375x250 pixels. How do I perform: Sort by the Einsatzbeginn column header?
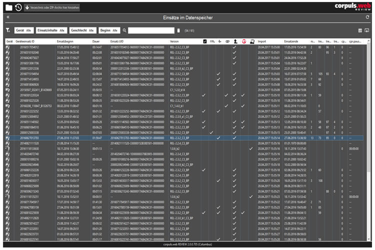(65, 41)
